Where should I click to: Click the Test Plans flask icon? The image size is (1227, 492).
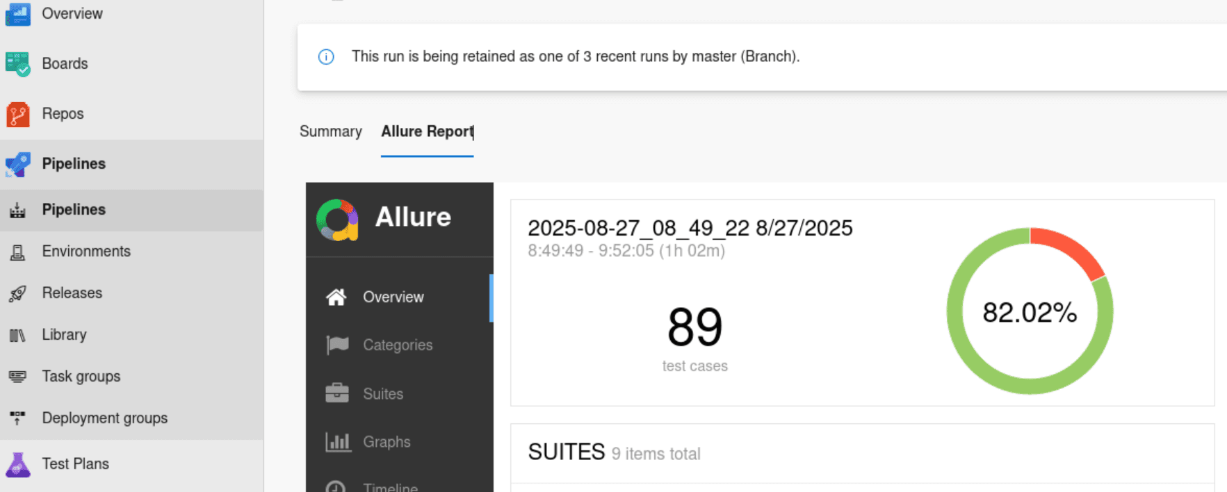click(x=18, y=464)
